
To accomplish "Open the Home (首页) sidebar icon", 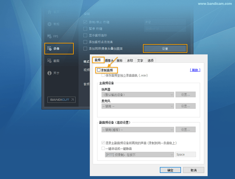I will [50, 12].
